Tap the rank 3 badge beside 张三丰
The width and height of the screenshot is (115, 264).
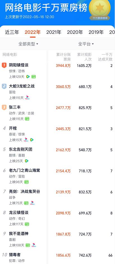tap(4, 107)
